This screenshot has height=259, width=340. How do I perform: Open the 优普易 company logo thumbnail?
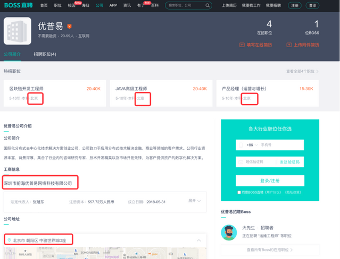point(18,31)
